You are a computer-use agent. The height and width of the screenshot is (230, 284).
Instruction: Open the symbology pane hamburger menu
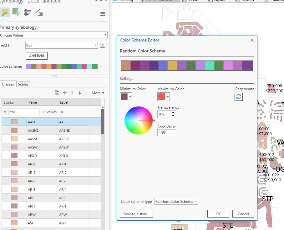pos(102,13)
